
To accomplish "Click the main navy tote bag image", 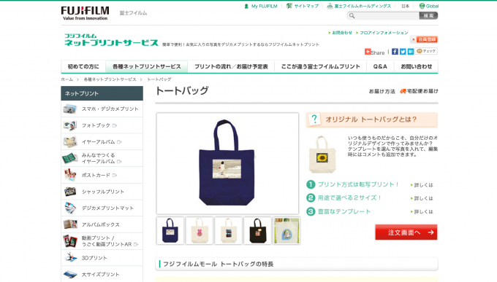I will [x=227, y=163].
